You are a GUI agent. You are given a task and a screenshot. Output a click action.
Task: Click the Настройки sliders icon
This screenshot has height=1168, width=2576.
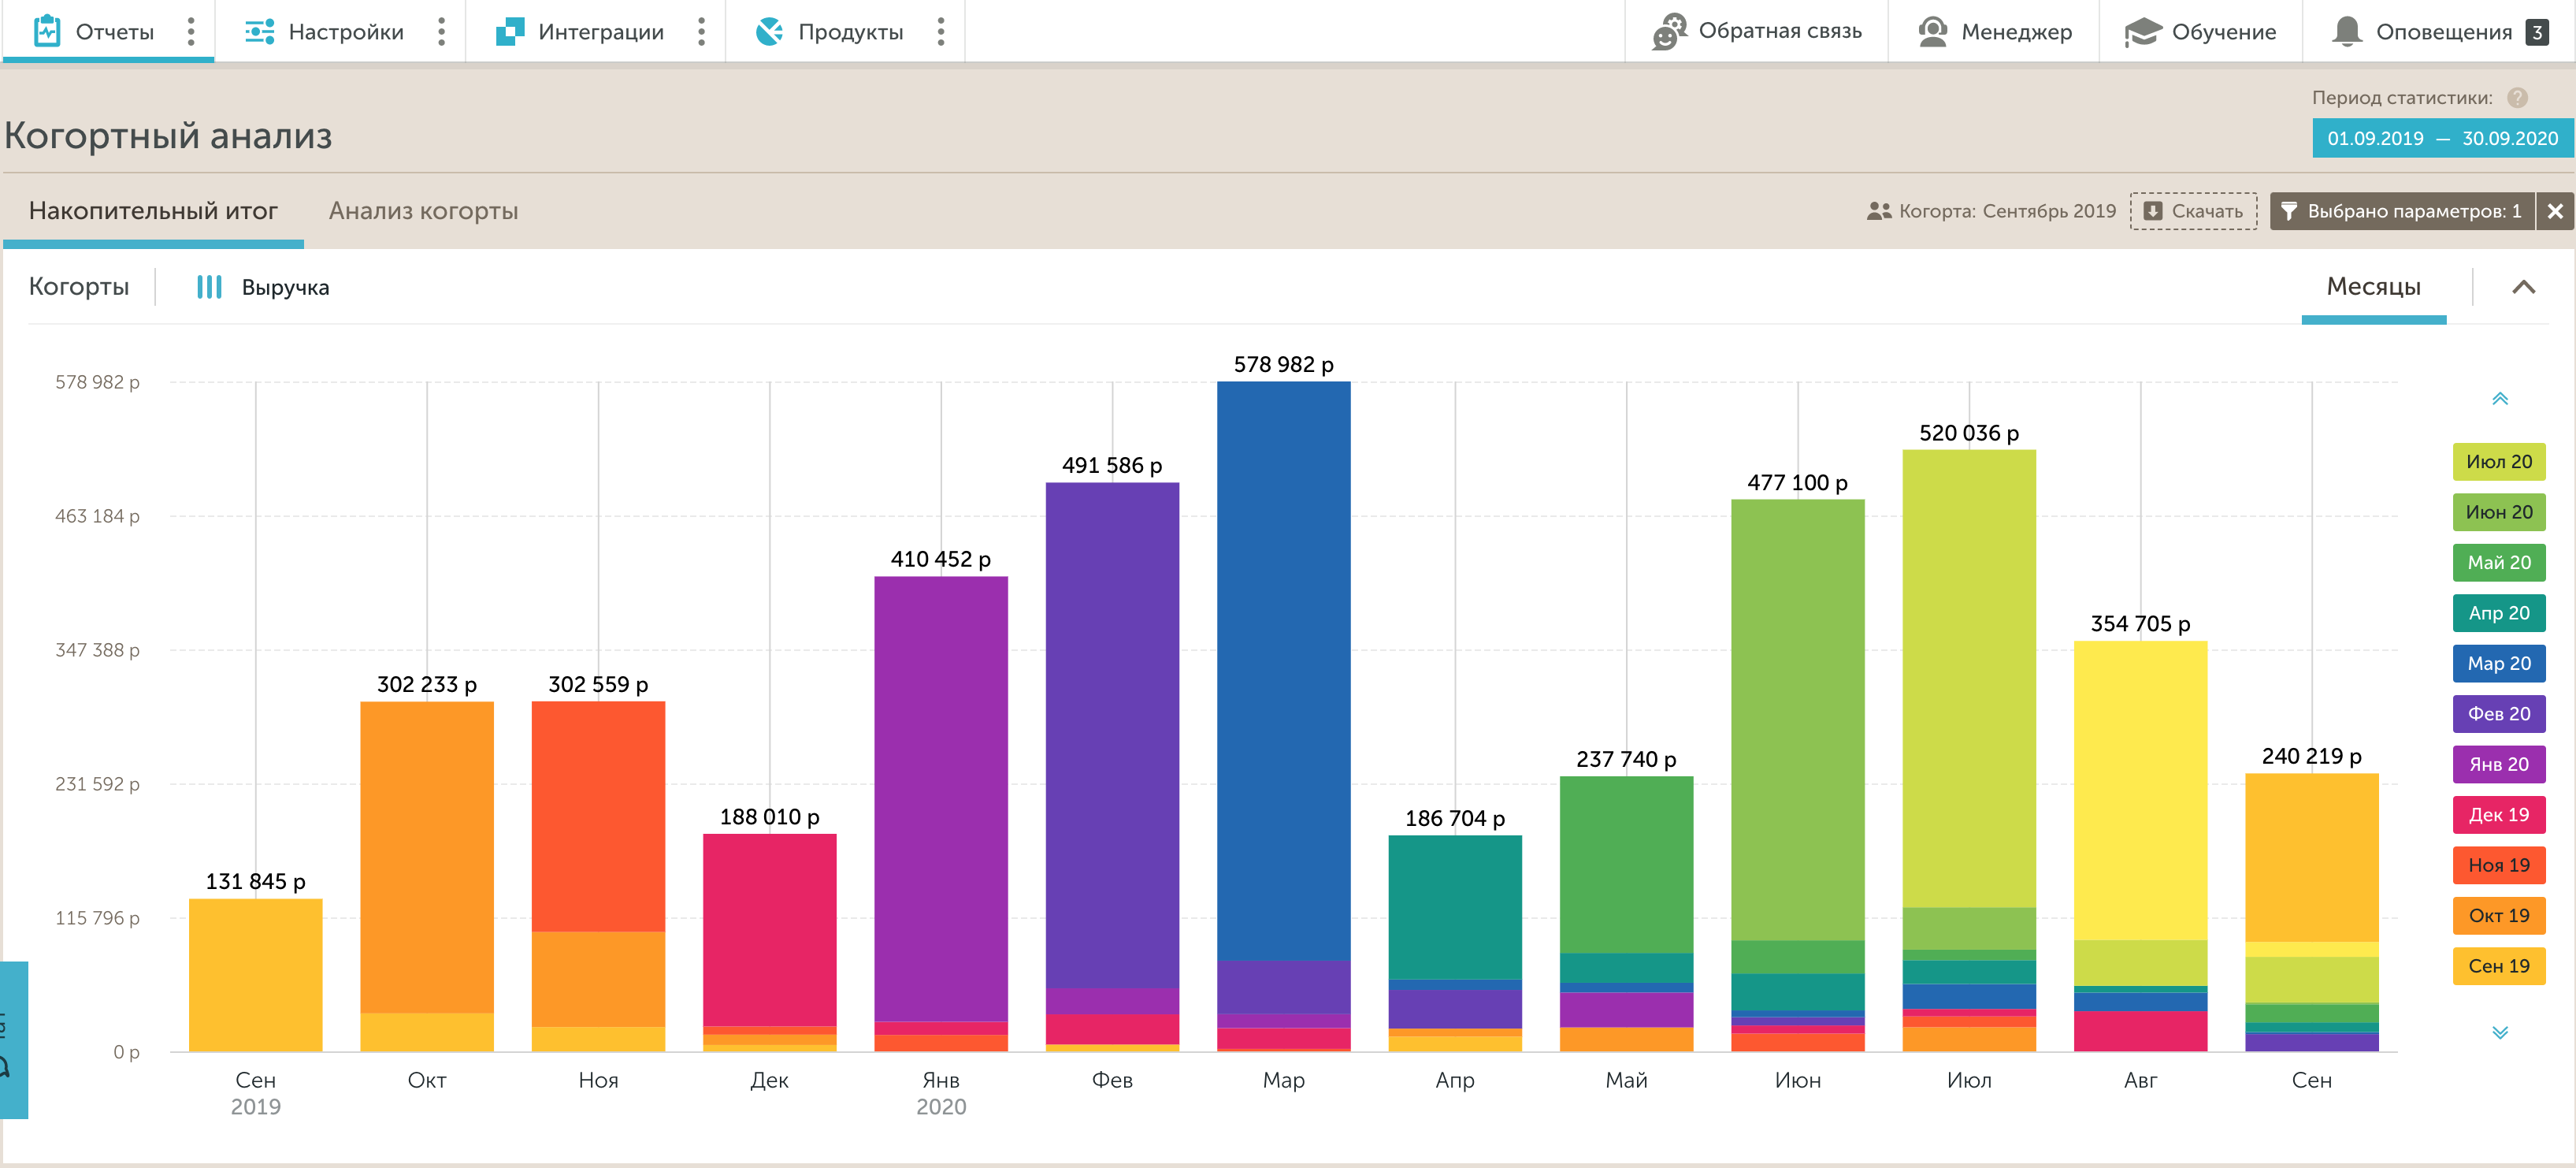point(260,32)
